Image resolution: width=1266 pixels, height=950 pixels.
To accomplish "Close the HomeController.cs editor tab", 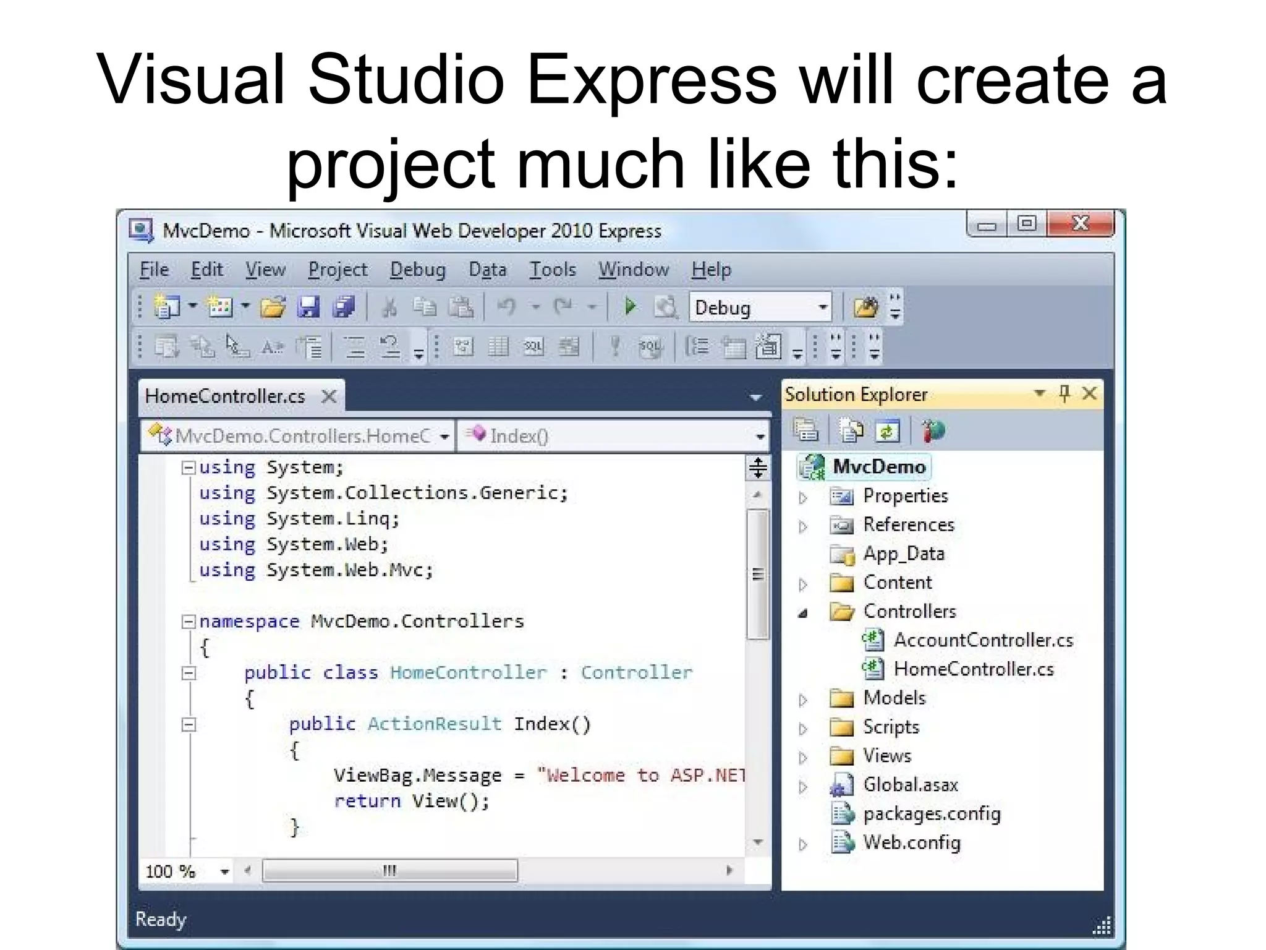I will [x=329, y=396].
